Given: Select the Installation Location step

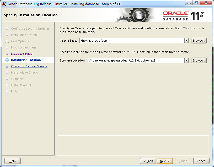Looking at the screenshot, I should click(x=26, y=60).
